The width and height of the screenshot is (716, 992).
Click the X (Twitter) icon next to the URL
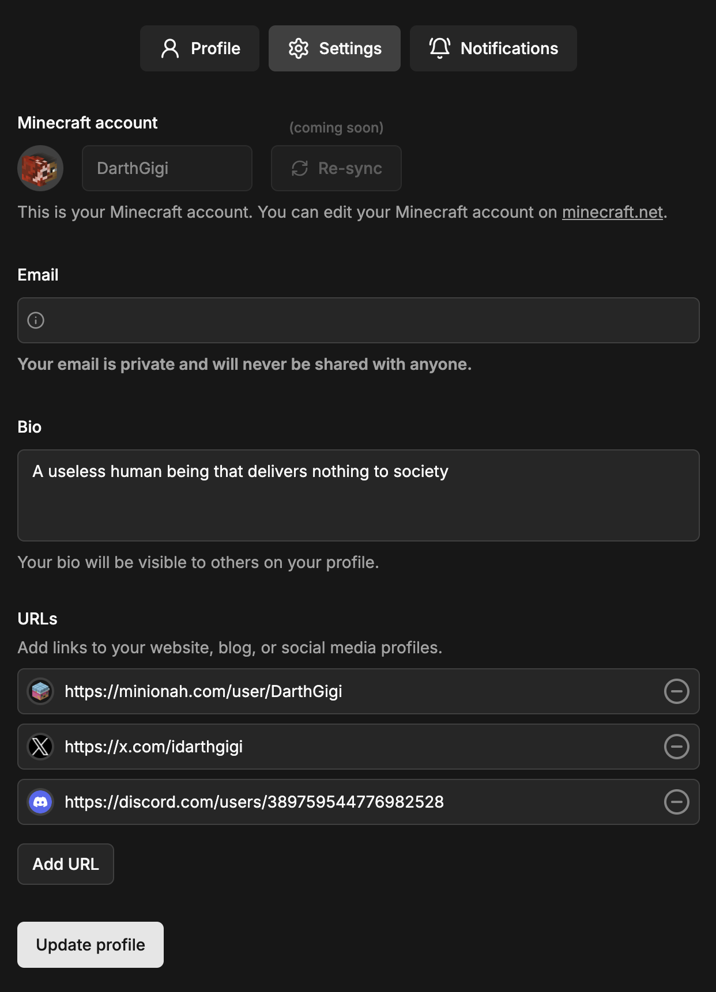40,747
